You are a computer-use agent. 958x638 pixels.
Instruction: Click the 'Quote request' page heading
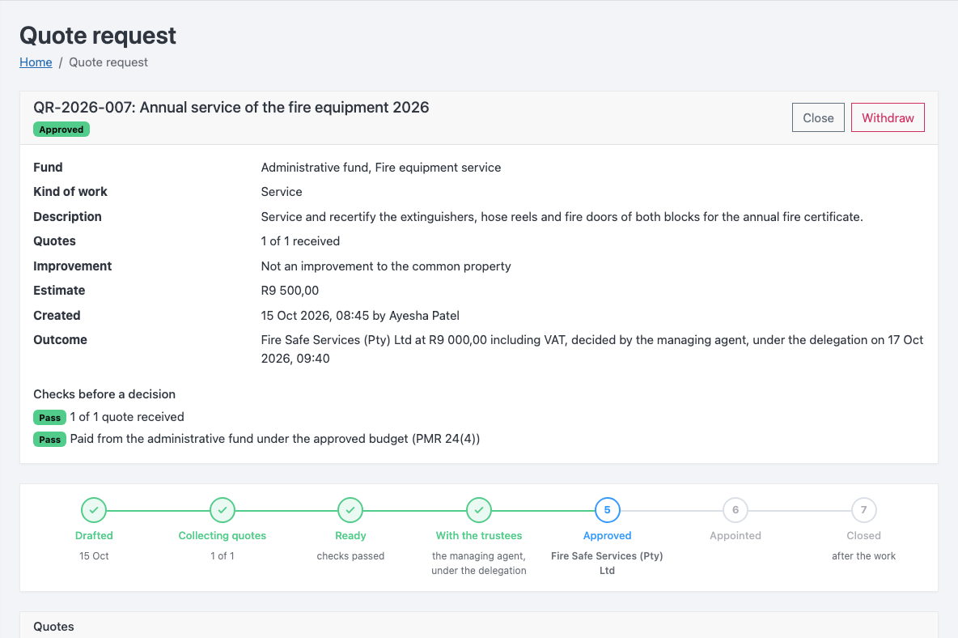pos(98,36)
